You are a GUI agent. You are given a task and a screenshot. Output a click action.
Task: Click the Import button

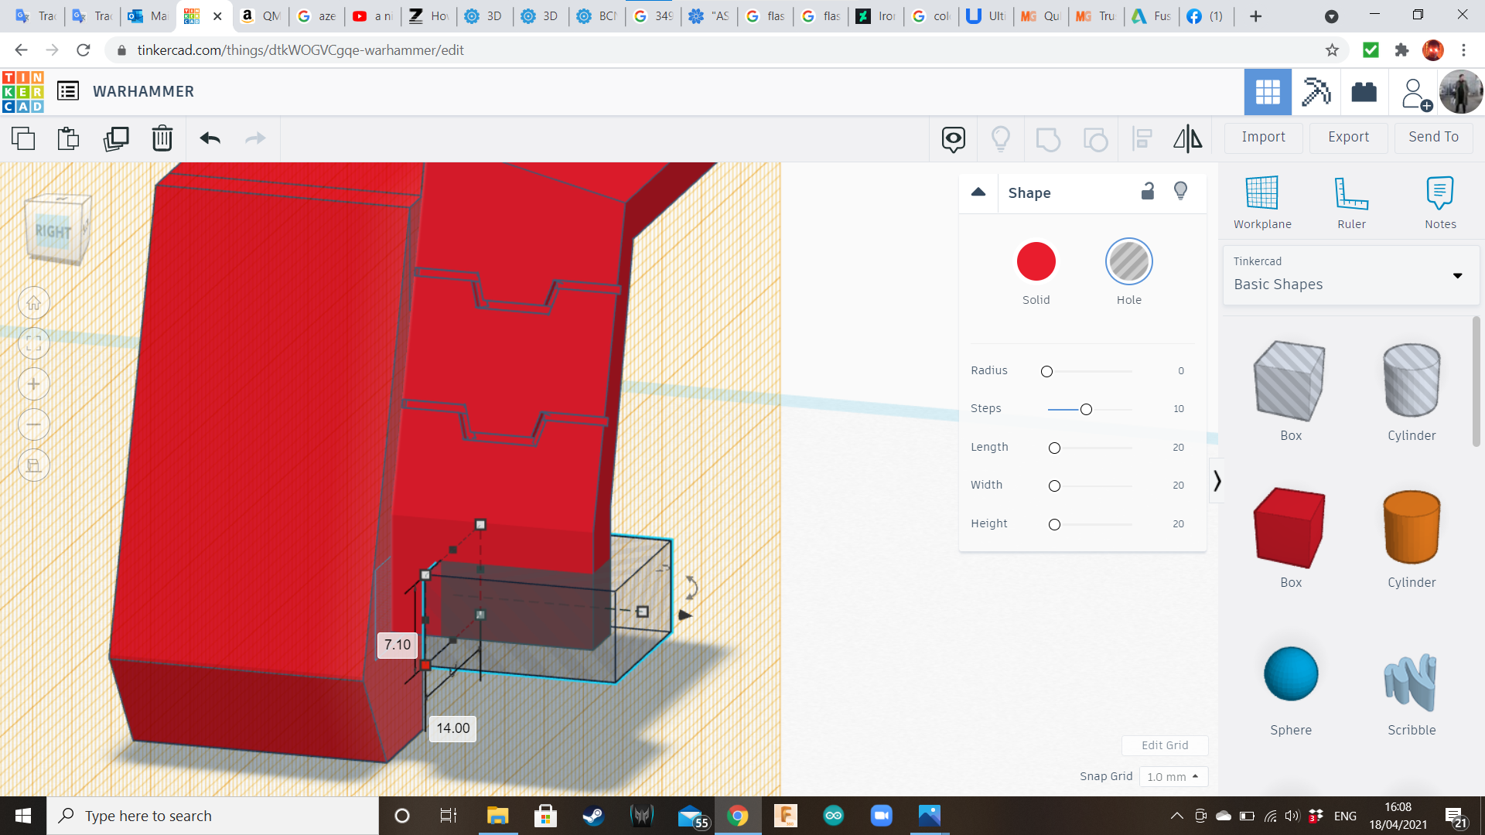click(x=1263, y=137)
